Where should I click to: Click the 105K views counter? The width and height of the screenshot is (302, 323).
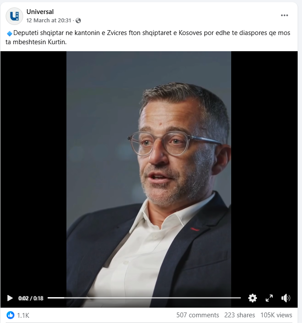[x=276, y=315]
